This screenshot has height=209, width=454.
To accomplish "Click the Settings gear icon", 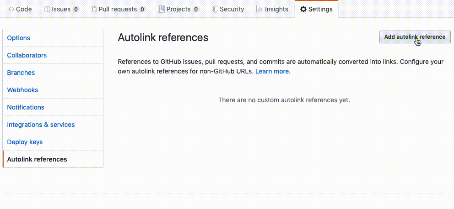I will [303, 9].
